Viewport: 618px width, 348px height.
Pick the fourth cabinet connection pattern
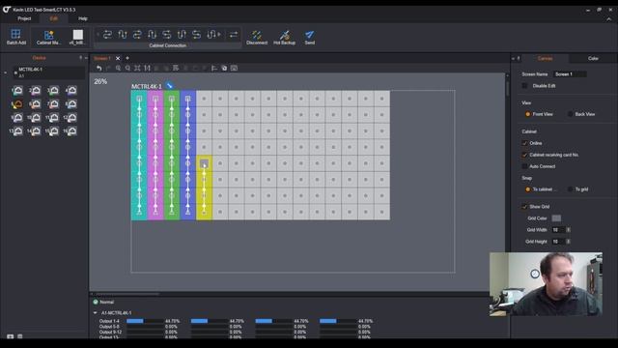[x=153, y=35]
